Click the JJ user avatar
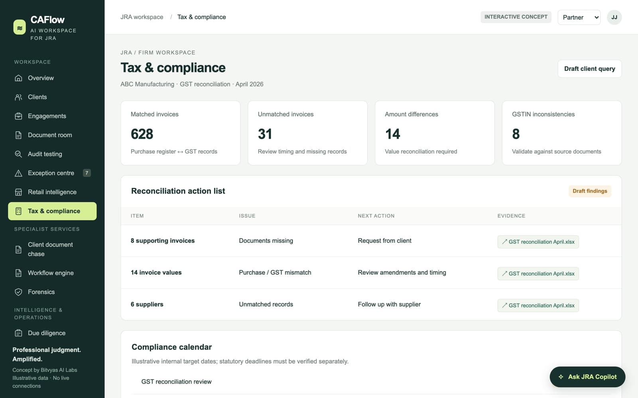The height and width of the screenshot is (398, 638). tap(614, 17)
